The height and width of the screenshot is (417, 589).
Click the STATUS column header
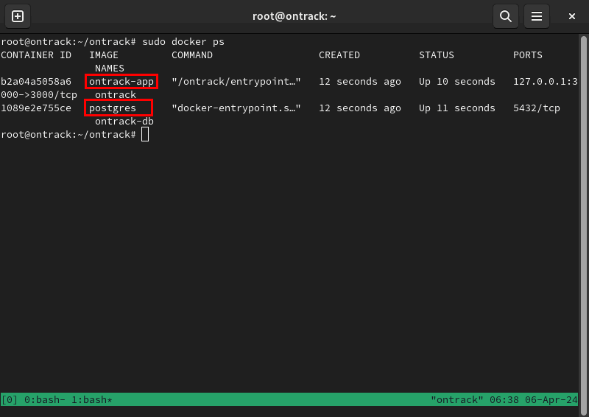[x=437, y=55]
